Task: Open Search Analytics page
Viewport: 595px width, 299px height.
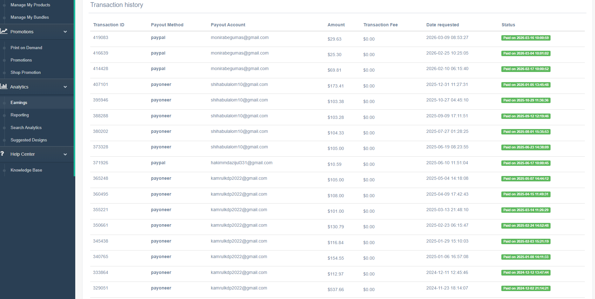Action: tap(26, 127)
